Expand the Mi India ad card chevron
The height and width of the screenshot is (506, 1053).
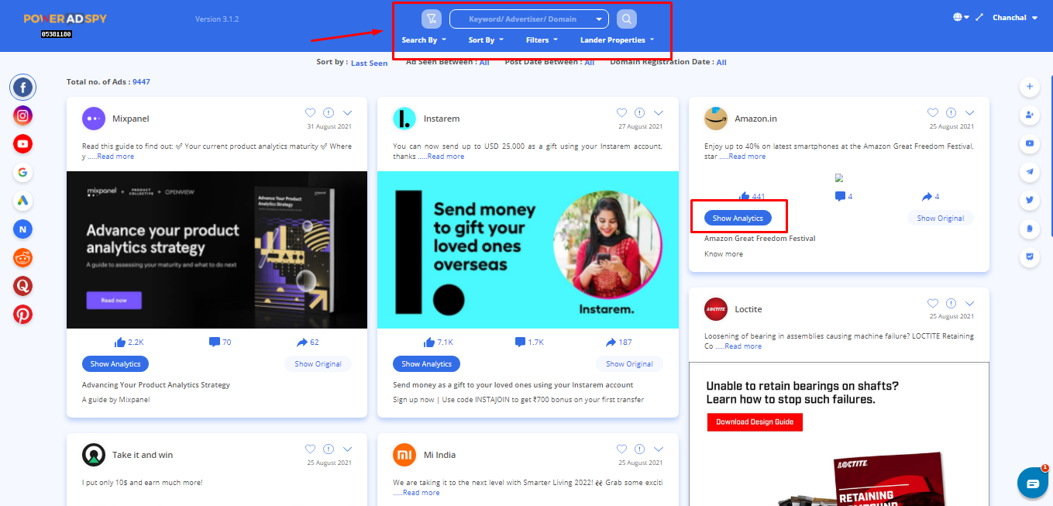(x=659, y=449)
